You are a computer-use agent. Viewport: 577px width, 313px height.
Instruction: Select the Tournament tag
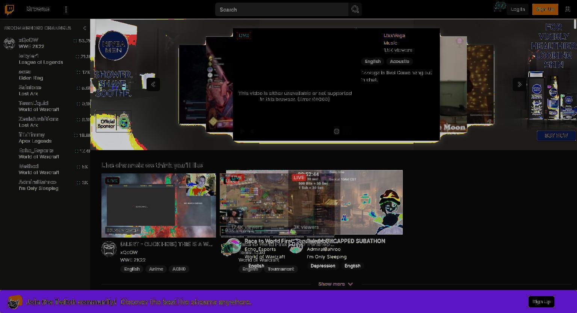coord(281,269)
